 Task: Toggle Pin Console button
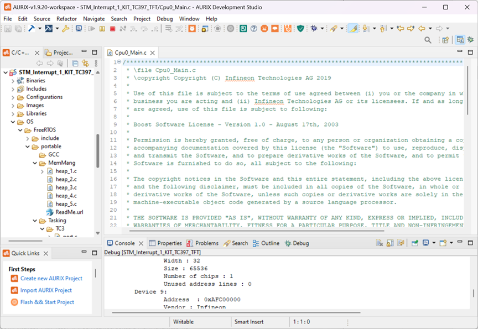[414, 243]
